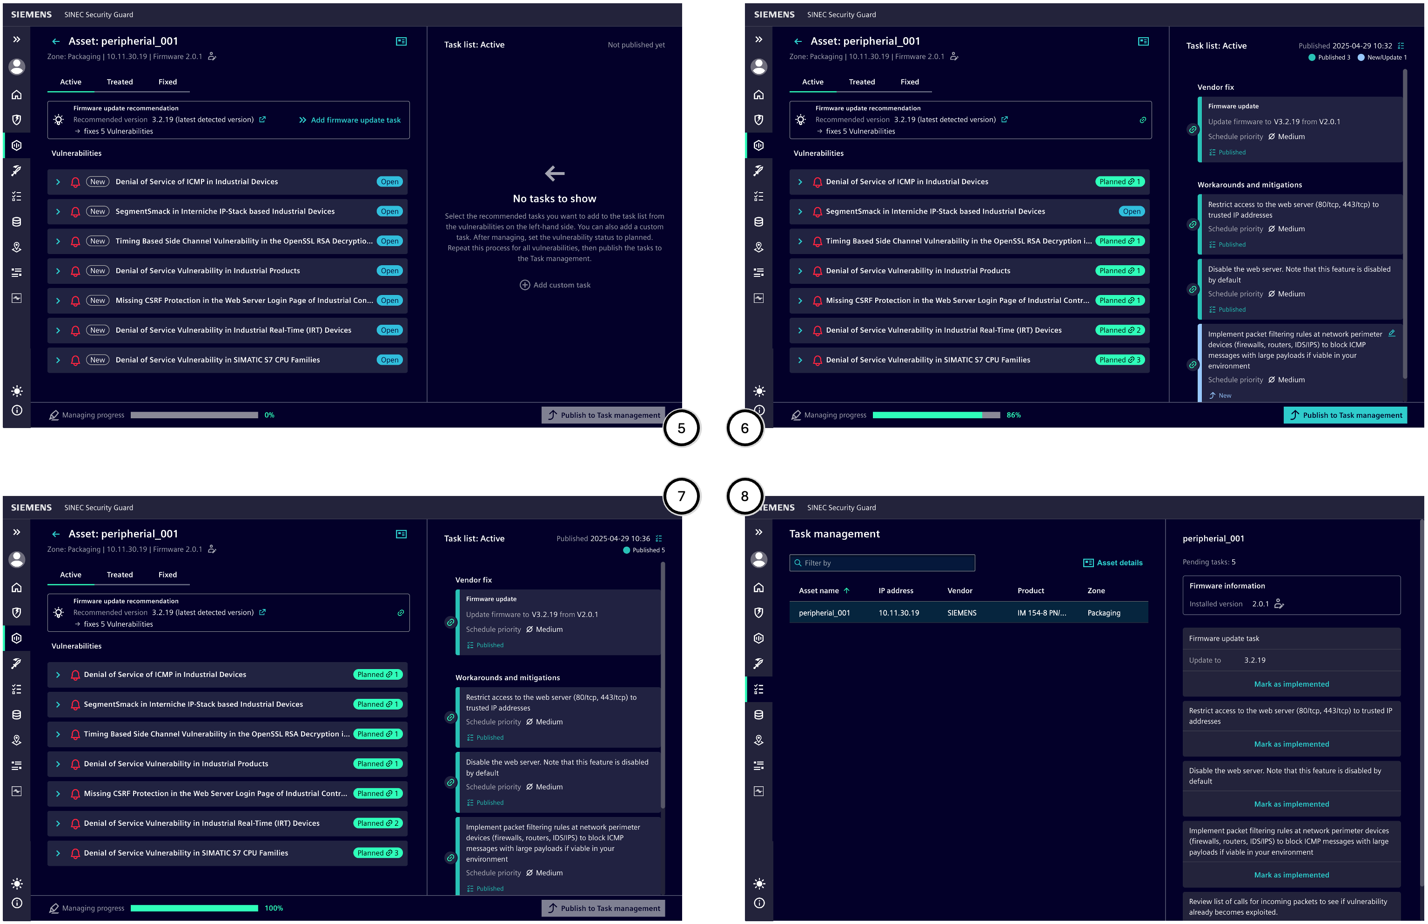Open Asset details link in Task management

click(1113, 563)
